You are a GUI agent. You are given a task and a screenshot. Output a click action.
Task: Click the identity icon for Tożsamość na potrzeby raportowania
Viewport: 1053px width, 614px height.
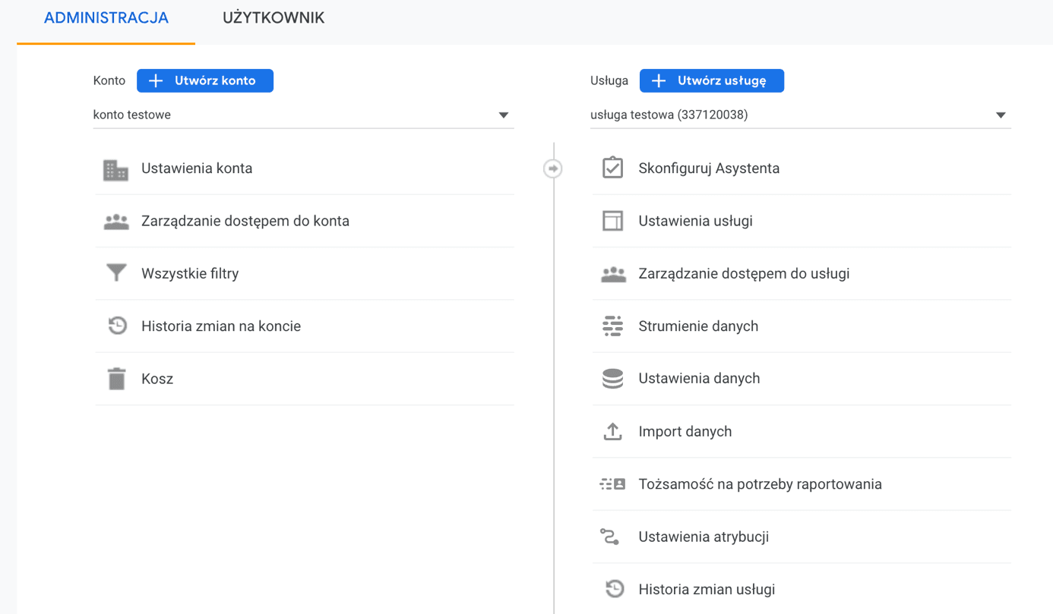[x=612, y=483]
